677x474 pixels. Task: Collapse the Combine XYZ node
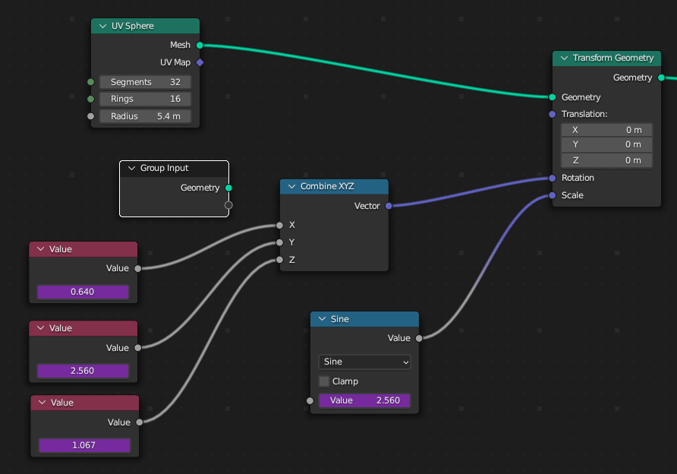[291, 186]
